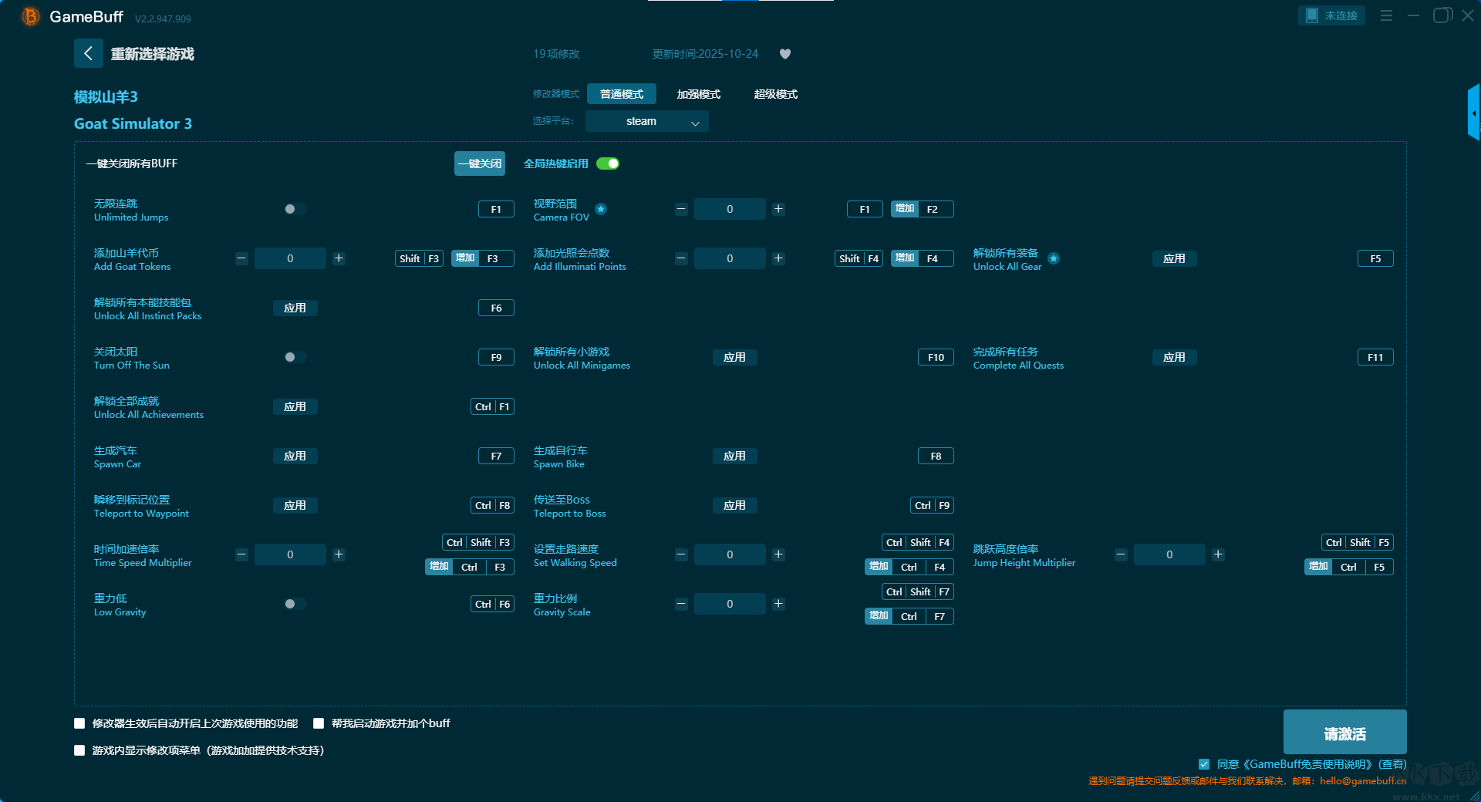The height and width of the screenshot is (802, 1481).
Task: Click F5 hotkey for Unlock All Gear
Action: click(1375, 258)
